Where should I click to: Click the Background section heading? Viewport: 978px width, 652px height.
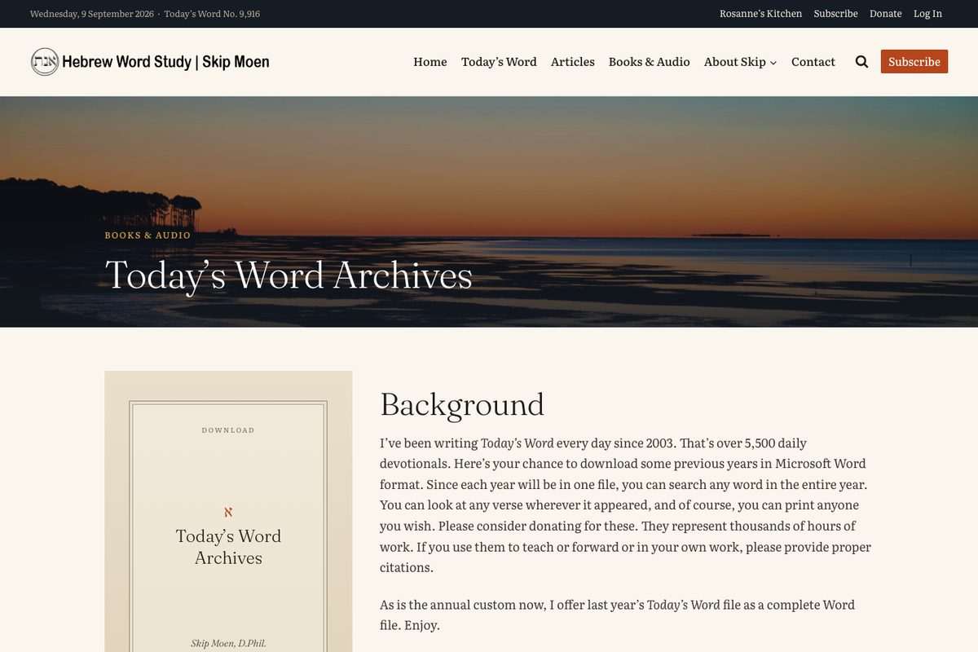point(462,404)
